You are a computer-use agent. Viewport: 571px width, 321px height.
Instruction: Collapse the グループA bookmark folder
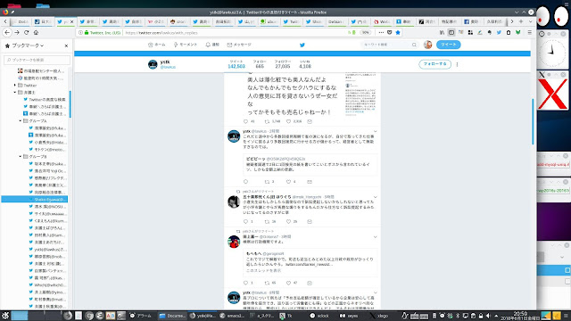20,121
